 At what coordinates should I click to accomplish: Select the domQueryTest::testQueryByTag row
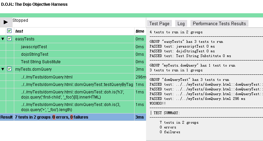(73, 85)
